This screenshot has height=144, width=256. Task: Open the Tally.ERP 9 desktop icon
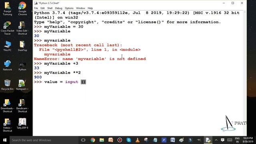[22, 124]
